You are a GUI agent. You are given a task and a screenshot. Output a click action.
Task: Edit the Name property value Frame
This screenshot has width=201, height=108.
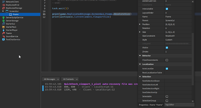coord(178,17)
